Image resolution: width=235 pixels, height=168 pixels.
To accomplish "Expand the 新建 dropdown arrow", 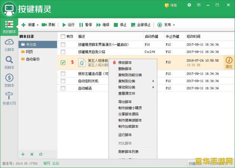I will pos(37,25).
